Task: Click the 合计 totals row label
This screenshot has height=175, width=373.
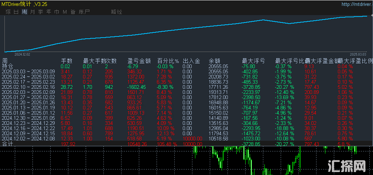Action: point(7,144)
